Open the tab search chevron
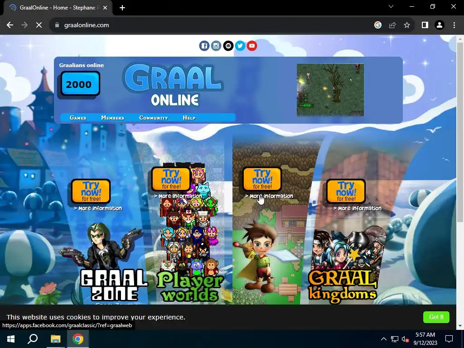The height and width of the screenshot is (348, 464). pyautogui.click(x=391, y=6)
